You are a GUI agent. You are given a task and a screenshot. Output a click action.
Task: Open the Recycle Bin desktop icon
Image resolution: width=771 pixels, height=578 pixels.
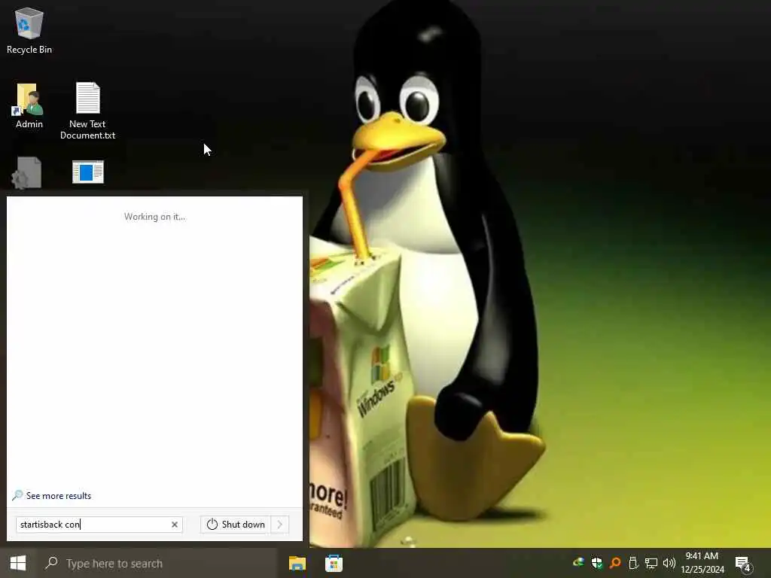coord(29,30)
